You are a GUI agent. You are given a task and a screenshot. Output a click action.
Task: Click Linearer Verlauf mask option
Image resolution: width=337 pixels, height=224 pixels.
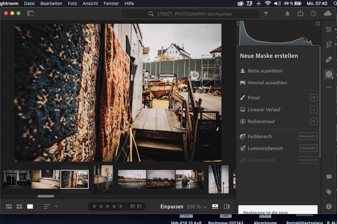coord(264,110)
